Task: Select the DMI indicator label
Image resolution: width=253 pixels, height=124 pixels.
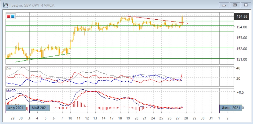Action: pos(10,69)
